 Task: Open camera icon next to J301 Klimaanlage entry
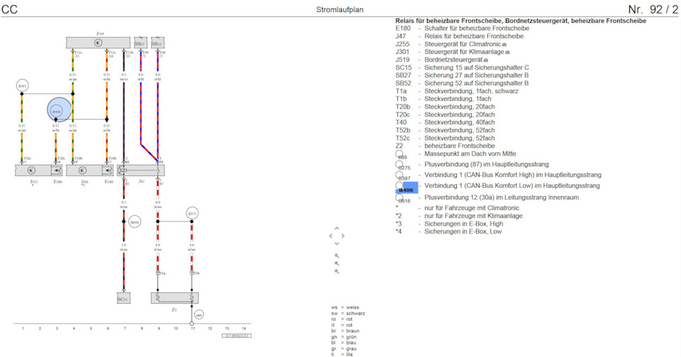point(507,52)
